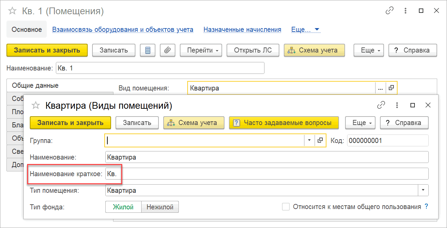Screen dimensions: 447x228
Task: Click blue question mark near common-use checkbox
Action: click(x=426, y=206)
